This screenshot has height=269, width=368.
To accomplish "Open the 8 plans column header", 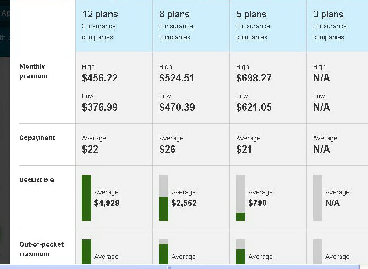I will pyautogui.click(x=191, y=26).
